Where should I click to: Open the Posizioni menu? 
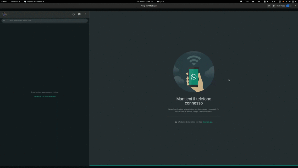[x=15, y=2]
